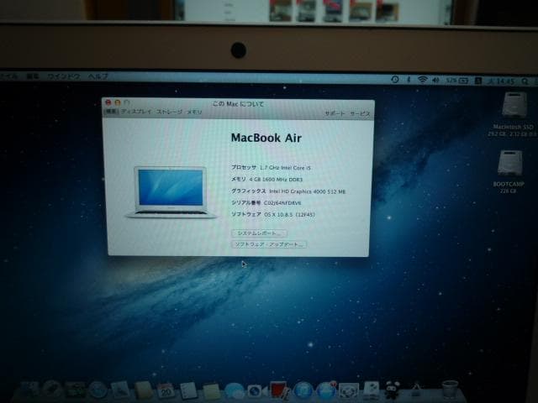The height and width of the screenshot is (403, 538).
Task: Open the ヘルプ menu
Action: [x=98, y=76]
